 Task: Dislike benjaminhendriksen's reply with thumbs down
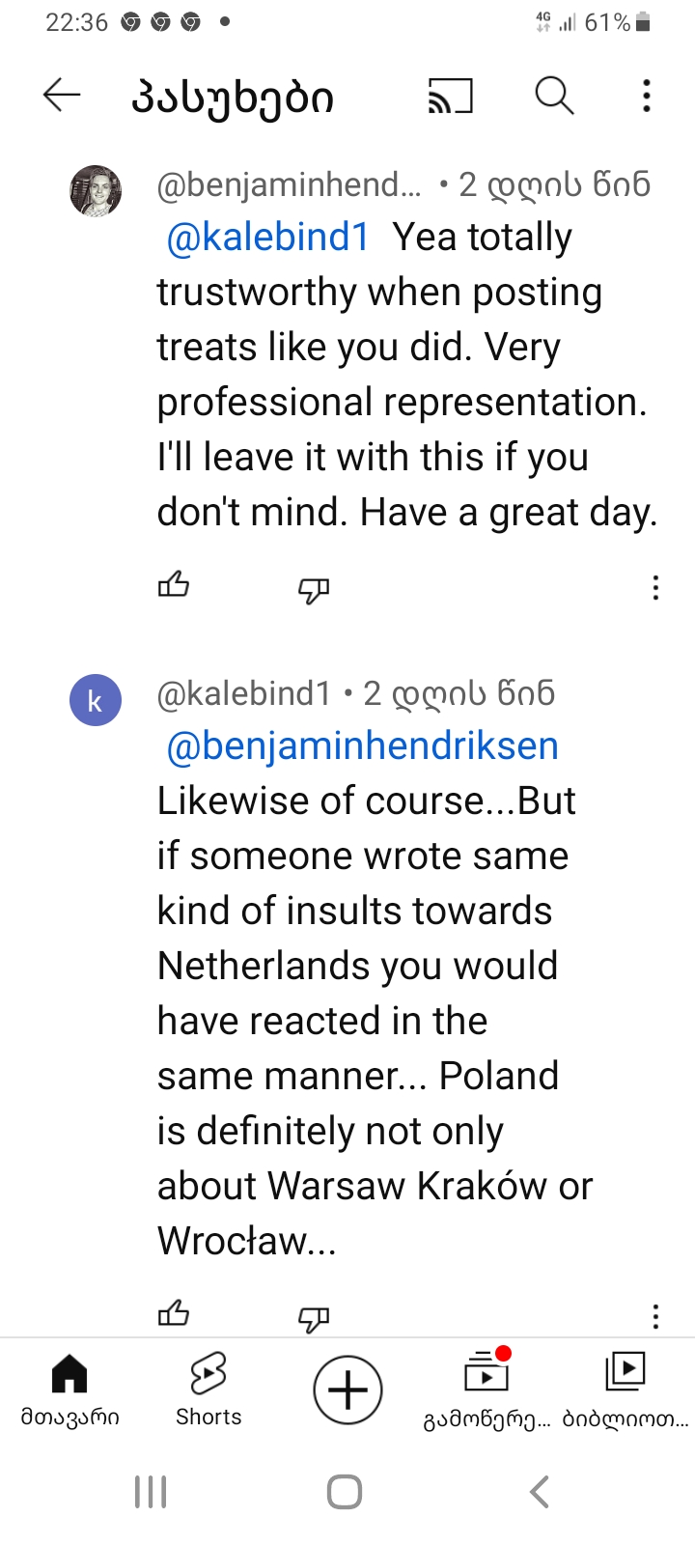point(314,589)
